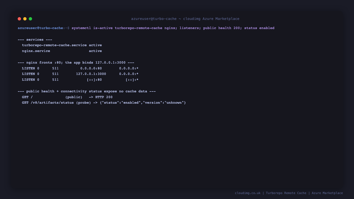354x199 pixels.
Task: Click the LISTEN row with 127.0.0.1:3000
Action: (x=80, y=74)
